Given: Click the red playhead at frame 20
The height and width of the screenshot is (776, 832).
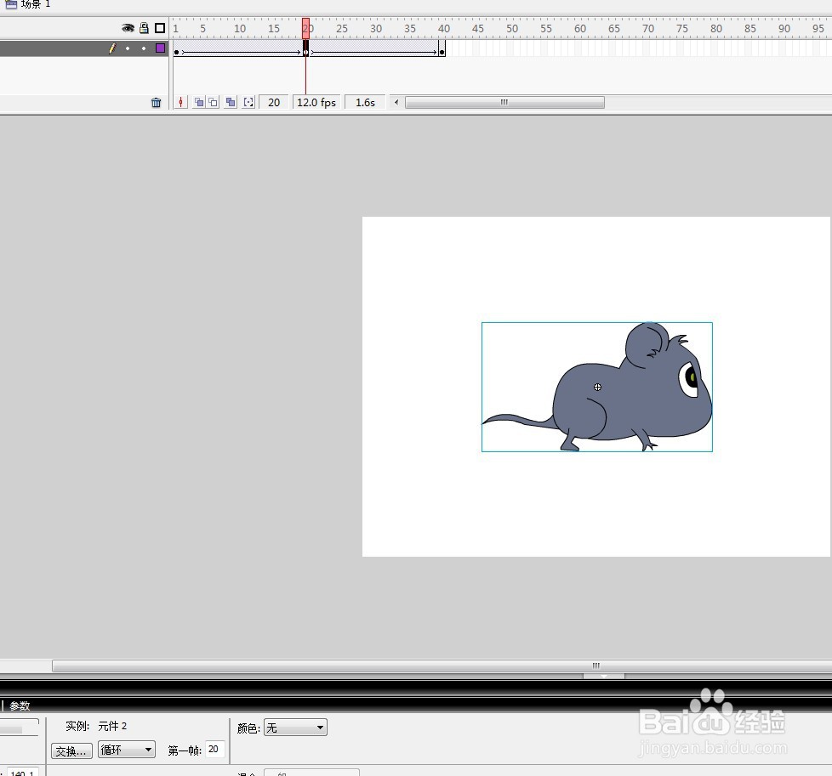Looking at the screenshot, I should tap(305, 28).
